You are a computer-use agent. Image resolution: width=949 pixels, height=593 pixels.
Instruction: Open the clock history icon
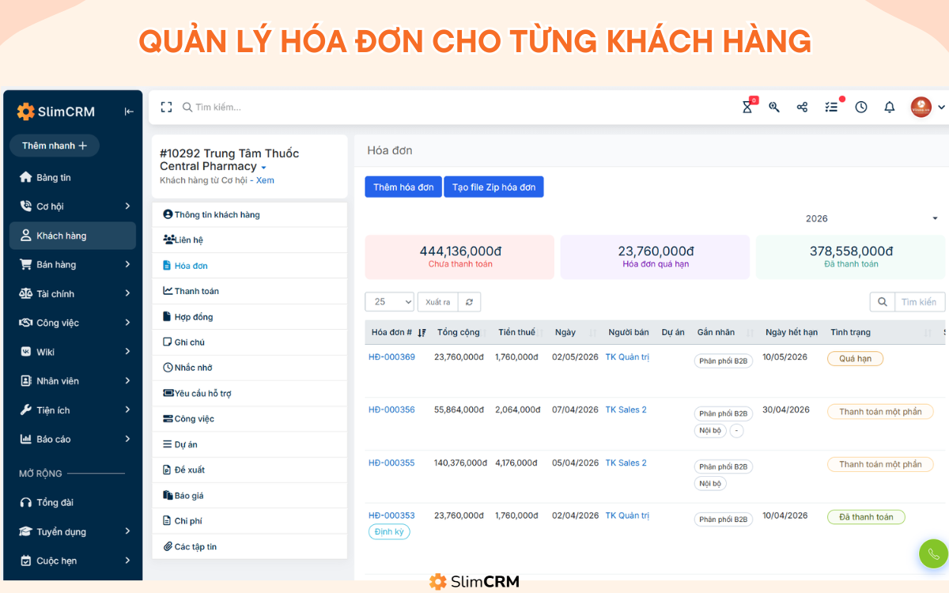tap(861, 107)
